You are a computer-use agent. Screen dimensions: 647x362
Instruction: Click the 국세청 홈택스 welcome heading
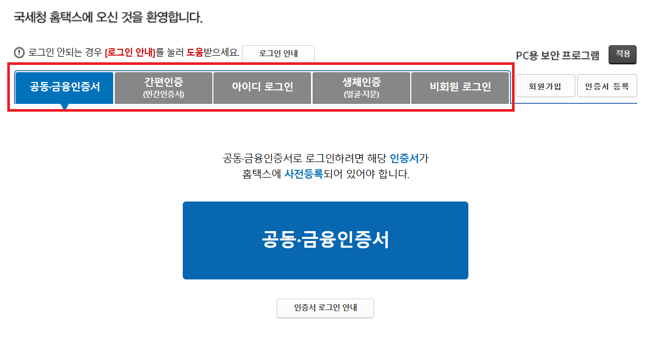[108, 17]
